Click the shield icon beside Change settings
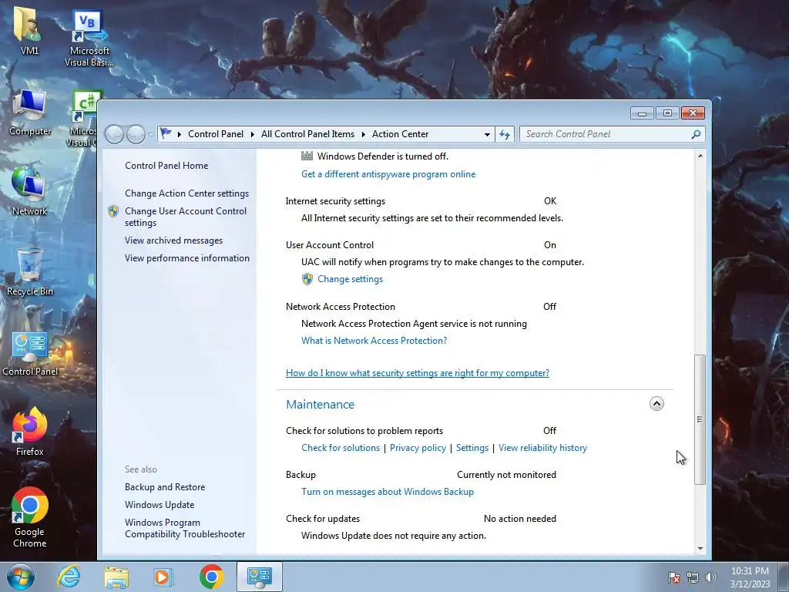Screen dimensions: 789x592 307,279
